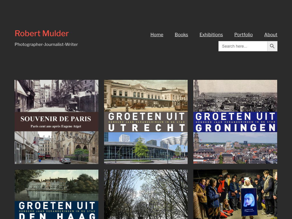292x219 pixels.
Task: Click the modern Utrecht station photo
Action: (146, 148)
